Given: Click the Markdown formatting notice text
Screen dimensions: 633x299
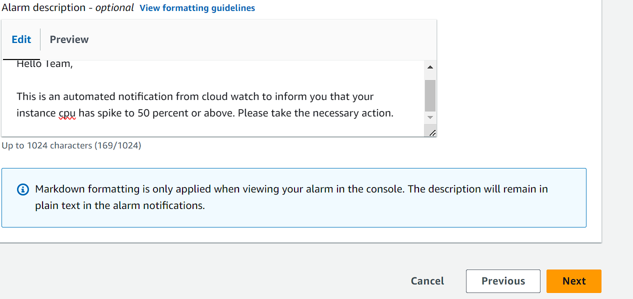Looking at the screenshot, I should click(291, 197).
